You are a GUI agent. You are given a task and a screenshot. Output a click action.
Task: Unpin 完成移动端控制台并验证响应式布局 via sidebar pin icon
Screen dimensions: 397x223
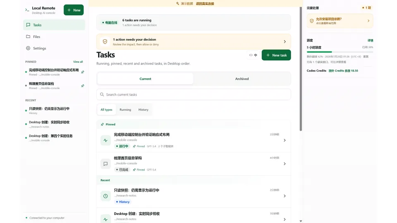[x=83, y=72]
